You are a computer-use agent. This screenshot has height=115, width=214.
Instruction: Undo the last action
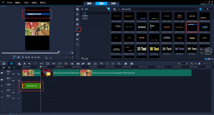[29, 64]
